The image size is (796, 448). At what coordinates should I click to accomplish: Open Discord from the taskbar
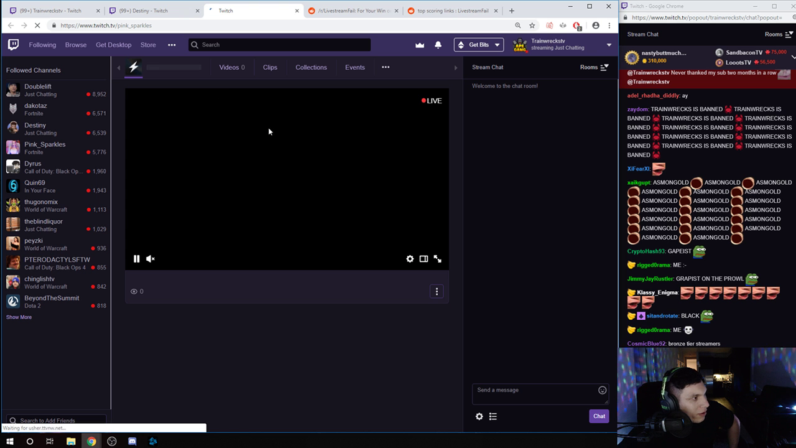(x=132, y=441)
